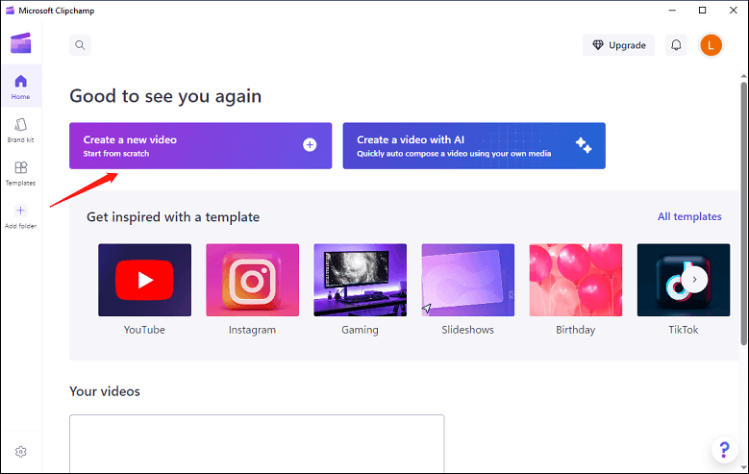This screenshot has width=749, height=474.
Task: Open the account avatar L
Action: 711,45
